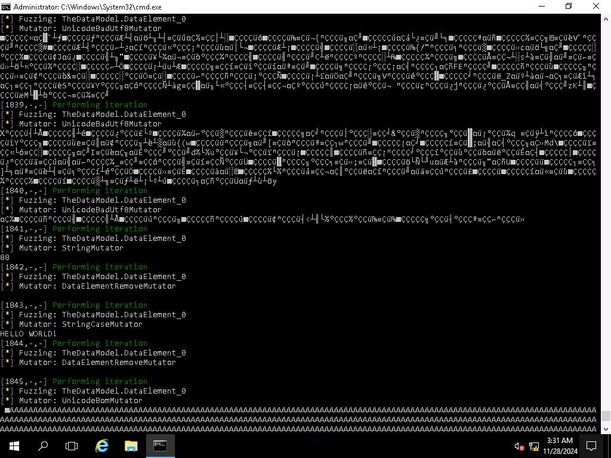The width and height of the screenshot is (611, 458).
Task: Click the empty scrollbar track mid-window
Action: coord(606,215)
